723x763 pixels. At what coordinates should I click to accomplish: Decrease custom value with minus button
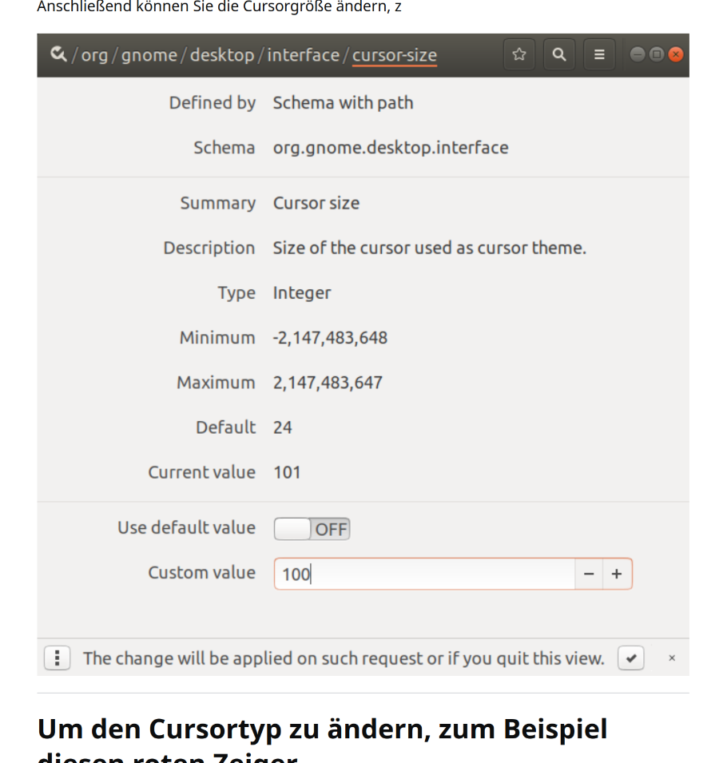(x=589, y=574)
